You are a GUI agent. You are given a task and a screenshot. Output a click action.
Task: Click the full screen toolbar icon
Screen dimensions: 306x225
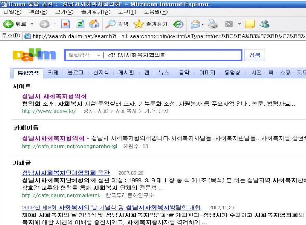[x=229, y=24]
